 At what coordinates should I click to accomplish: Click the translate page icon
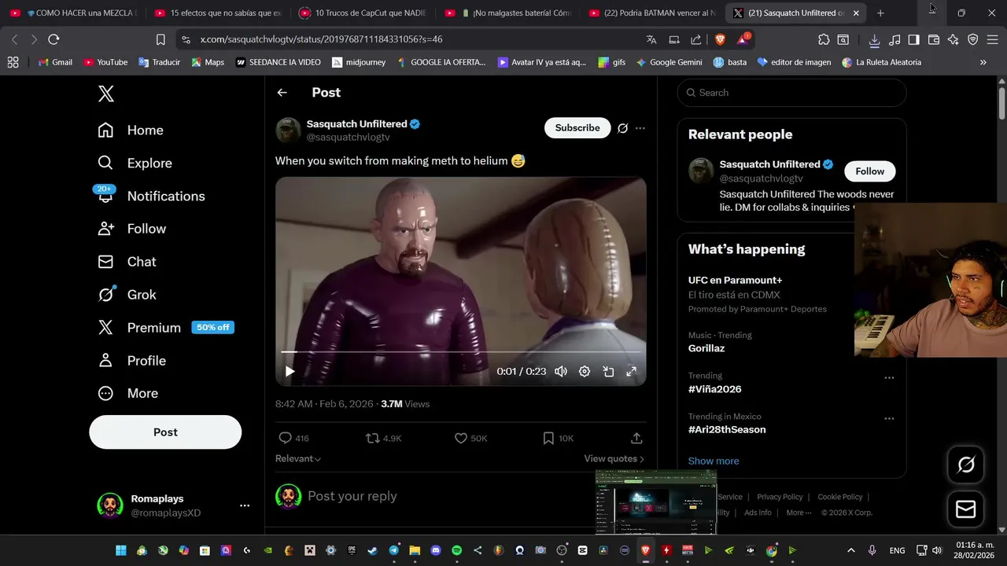point(651,39)
